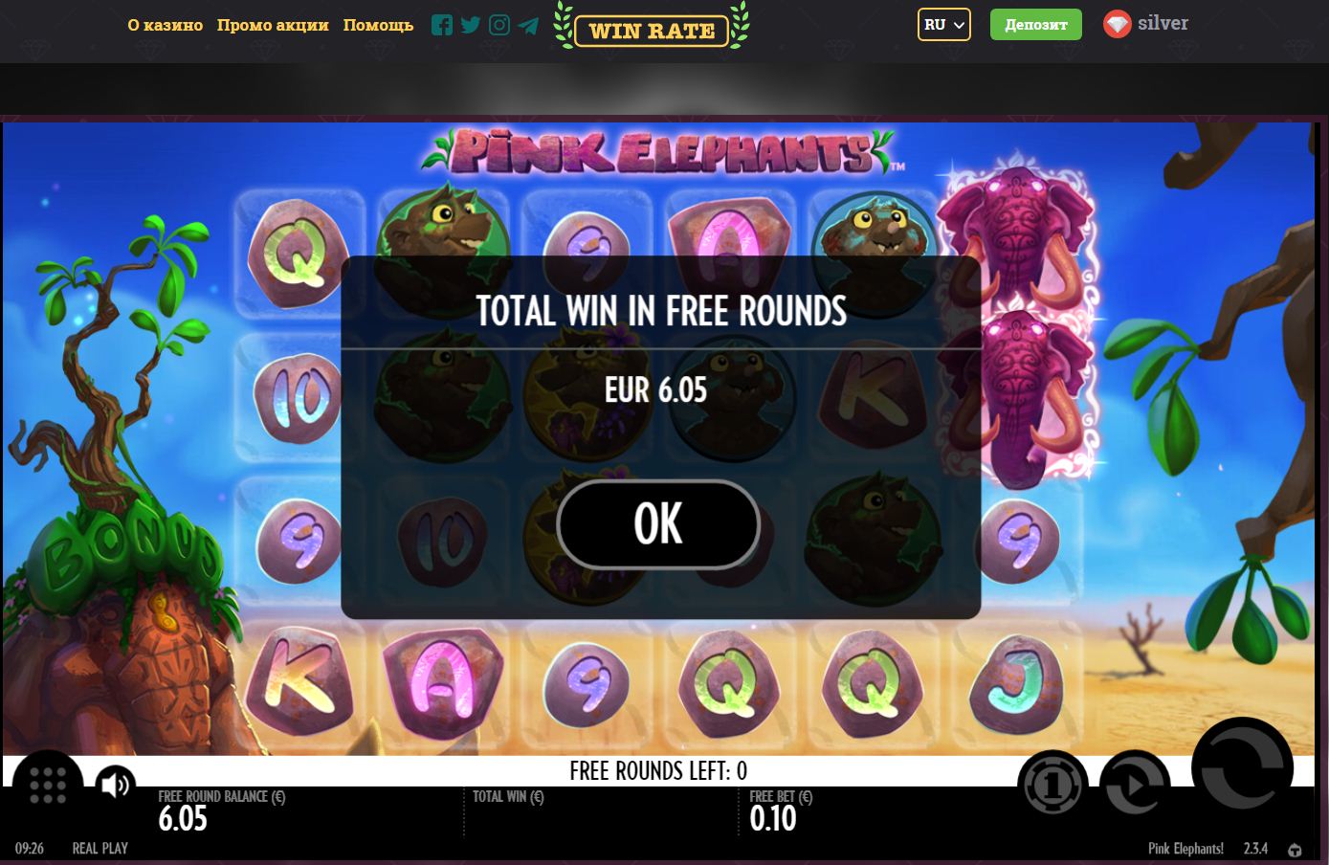Open the Instagram social icon
This screenshot has width=1329, height=865.
499,25
